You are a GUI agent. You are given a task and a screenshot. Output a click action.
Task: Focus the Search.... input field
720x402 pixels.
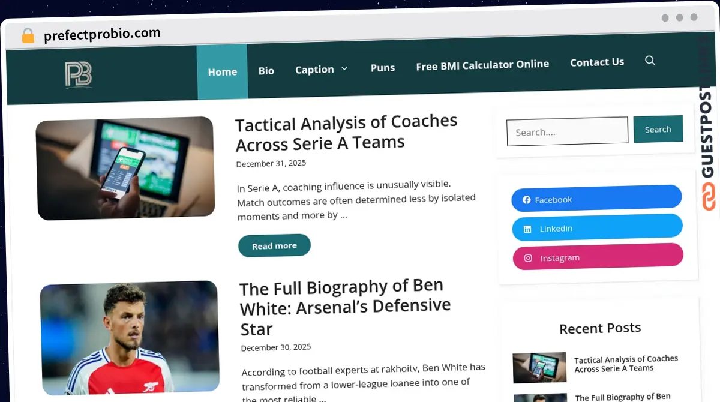click(567, 131)
